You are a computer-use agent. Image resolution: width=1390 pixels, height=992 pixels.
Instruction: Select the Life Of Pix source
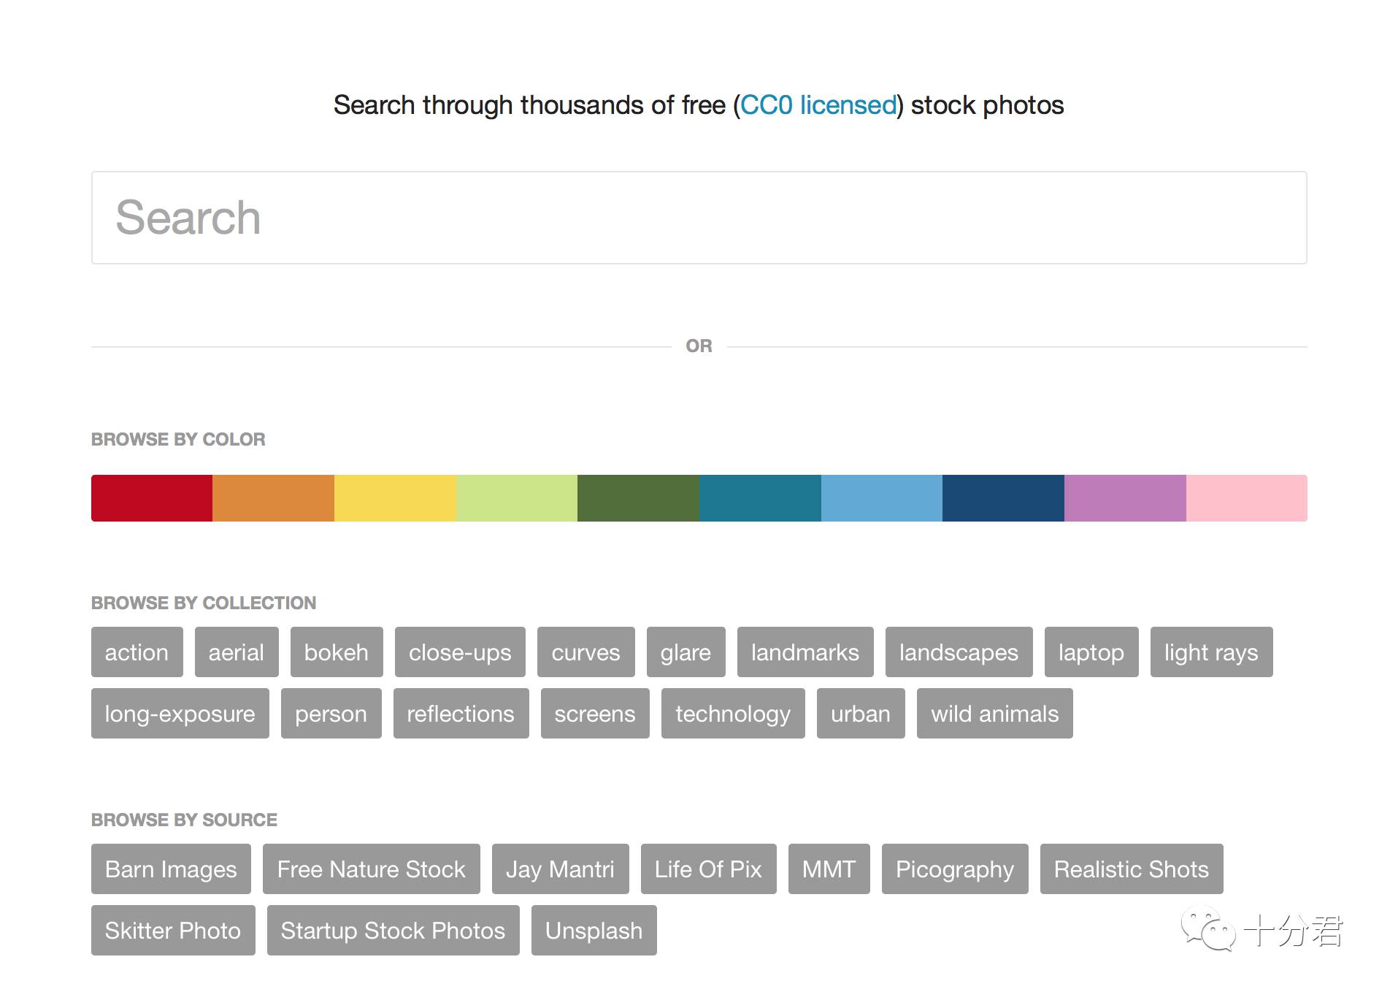(708, 869)
